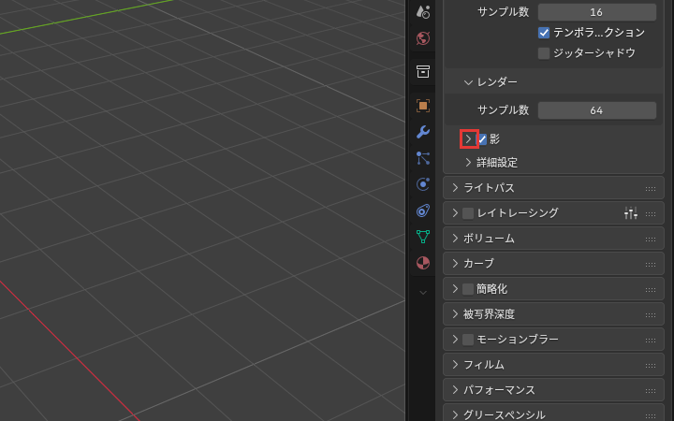
Task: Expand the モーションブラー panel arrow
Action: [455, 340]
